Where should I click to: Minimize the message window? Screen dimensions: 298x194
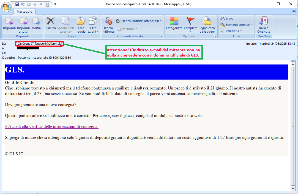(266, 4)
